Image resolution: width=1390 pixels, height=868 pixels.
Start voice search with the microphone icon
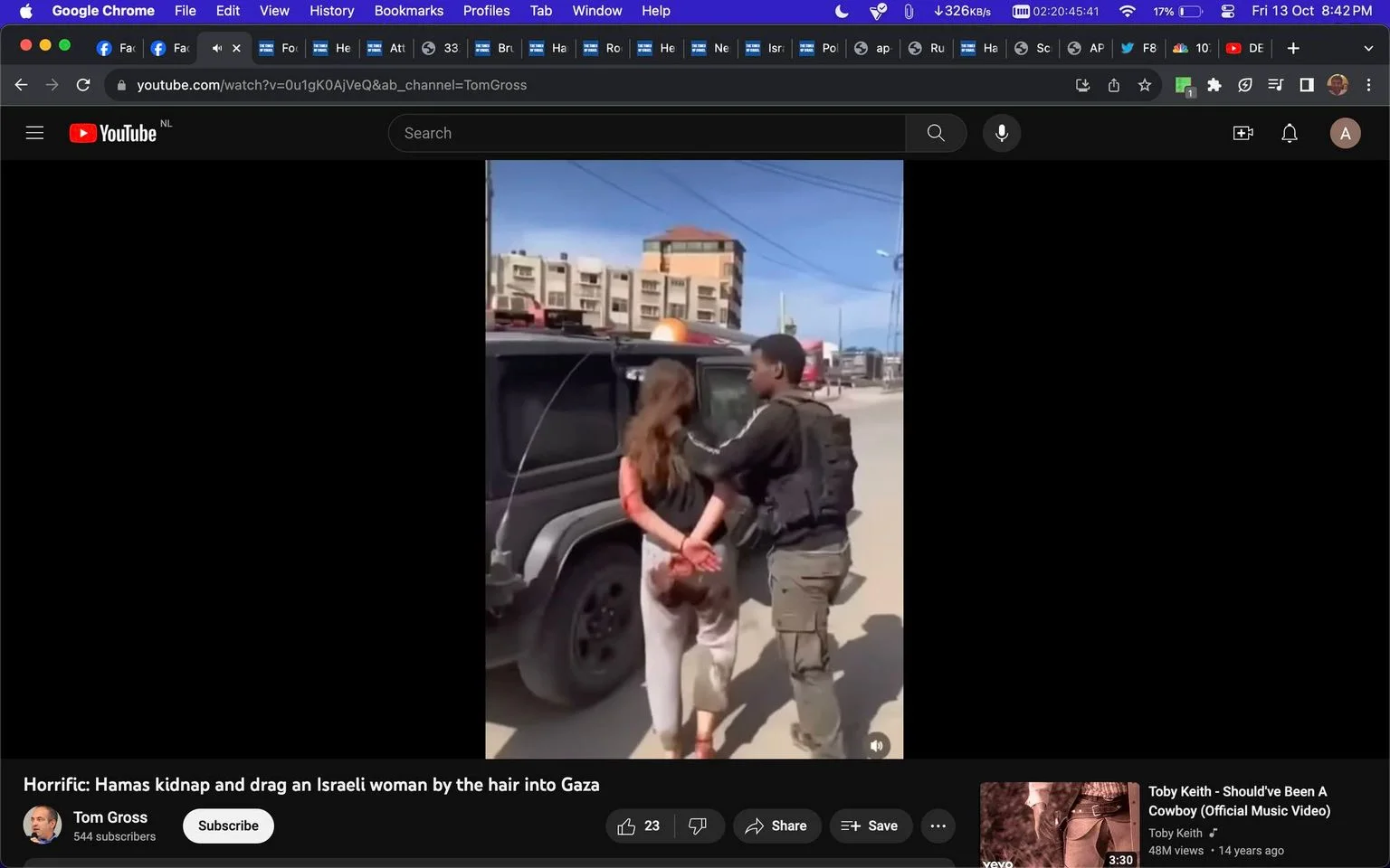pyautogui.click(x=1001, y=133)
